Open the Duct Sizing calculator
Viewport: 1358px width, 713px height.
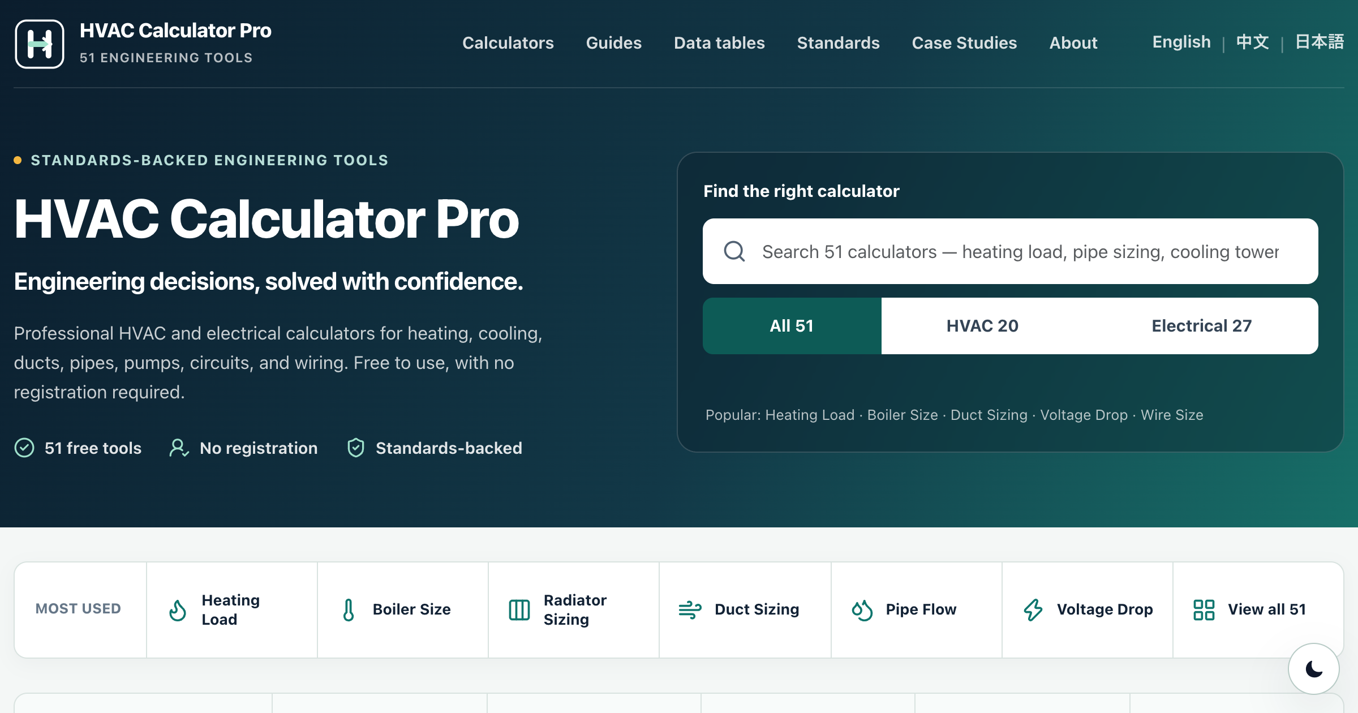click(x=745, y=610)
